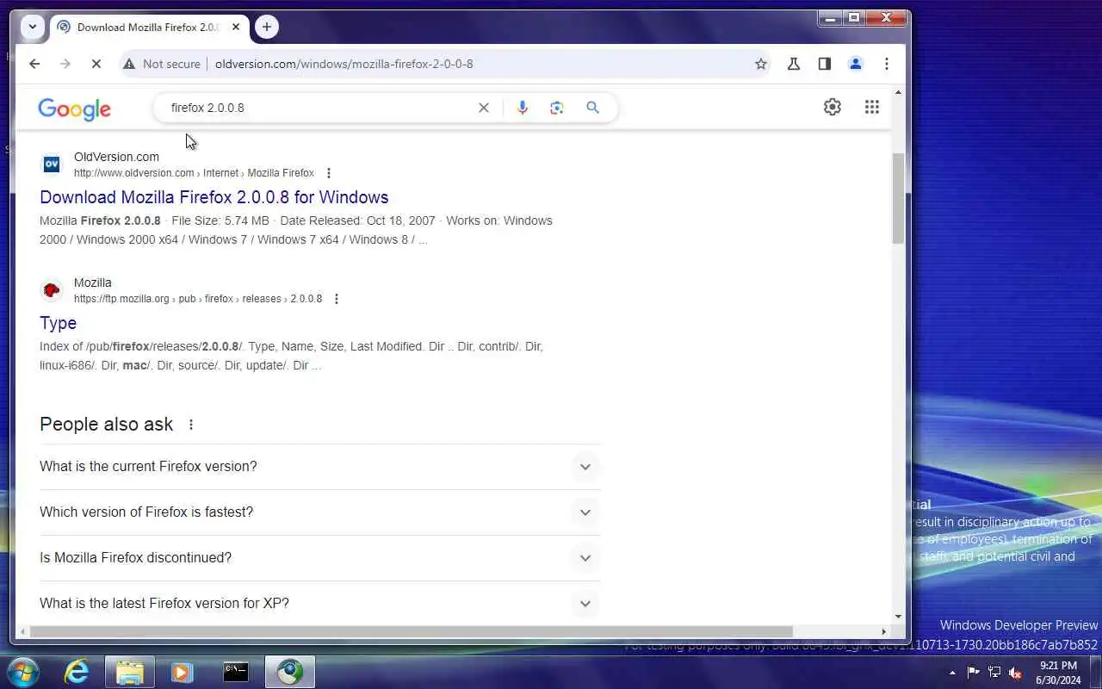
Task: Toggle the side panel
Action: tap(825, 64)
